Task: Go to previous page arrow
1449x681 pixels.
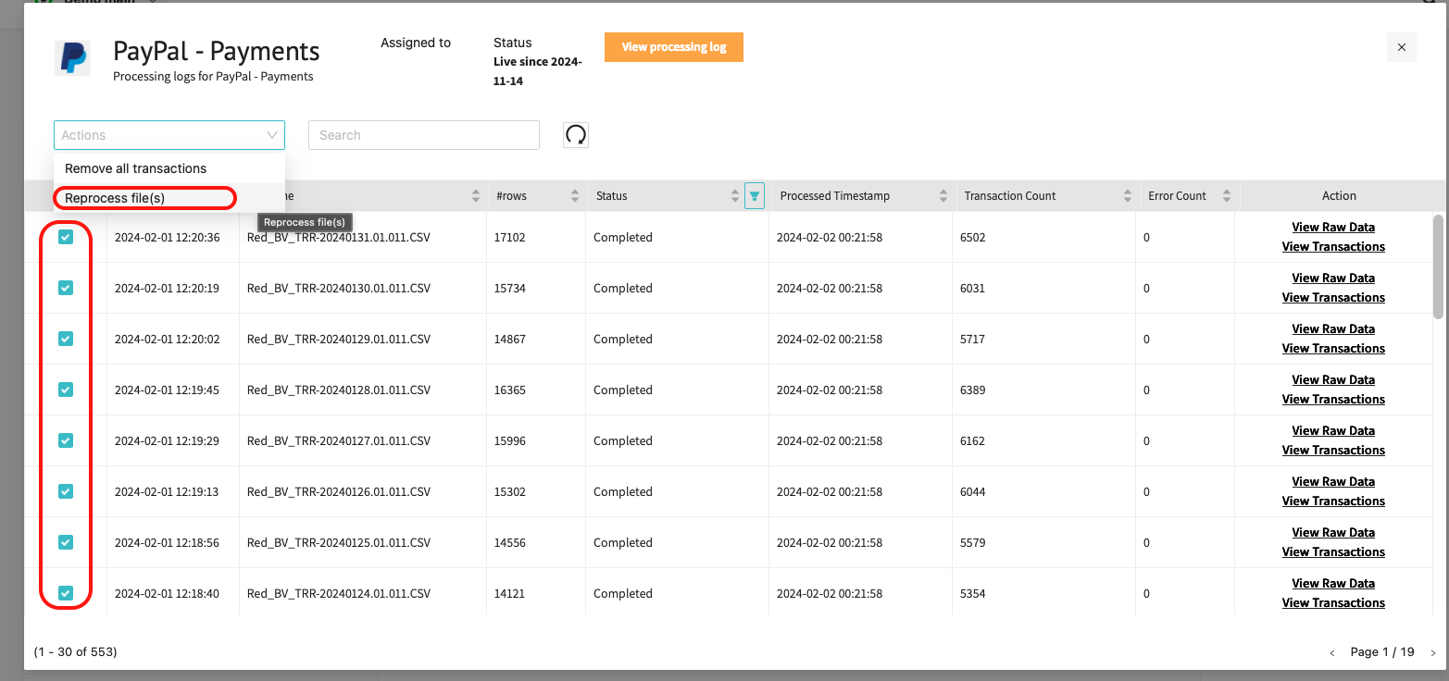Action: click(x=1332, y=653)
